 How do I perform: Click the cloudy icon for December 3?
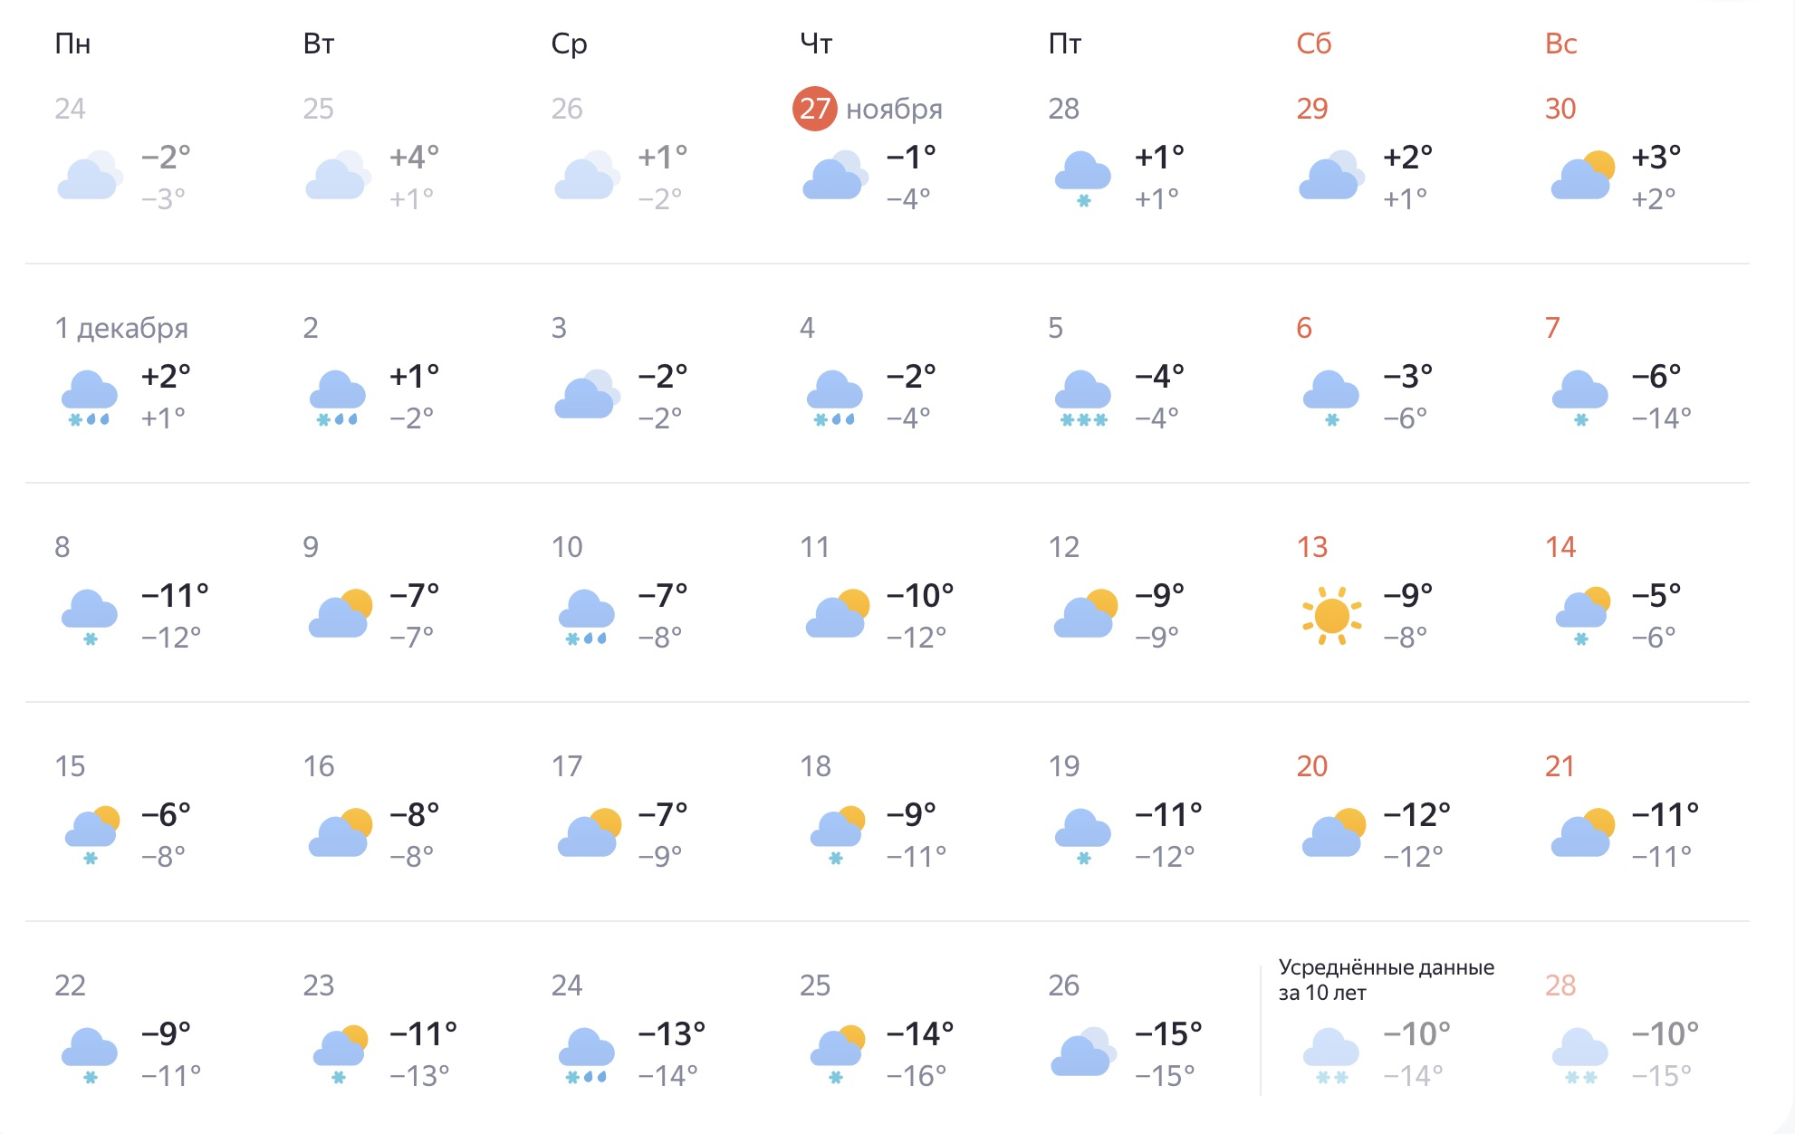click(587, 395)
